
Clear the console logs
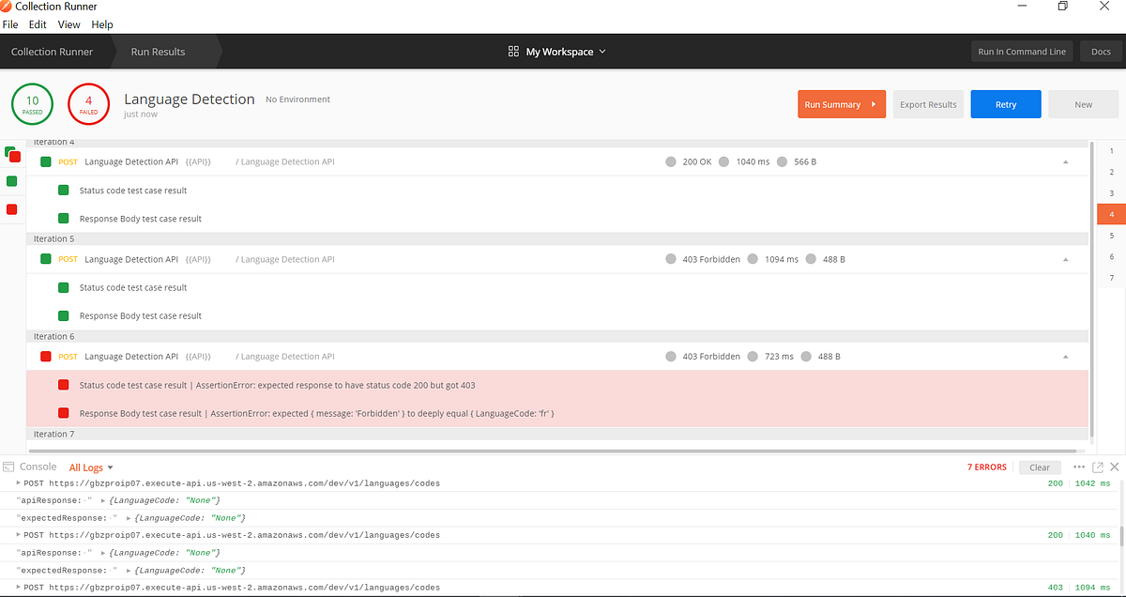(x=1040, y=467)
